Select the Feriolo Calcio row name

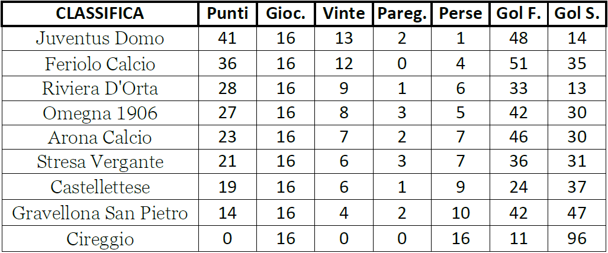tap(100, 63)
